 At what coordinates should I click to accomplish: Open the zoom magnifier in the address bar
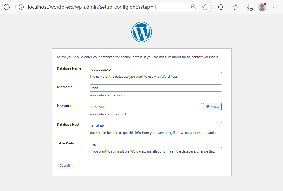point(193,7)
